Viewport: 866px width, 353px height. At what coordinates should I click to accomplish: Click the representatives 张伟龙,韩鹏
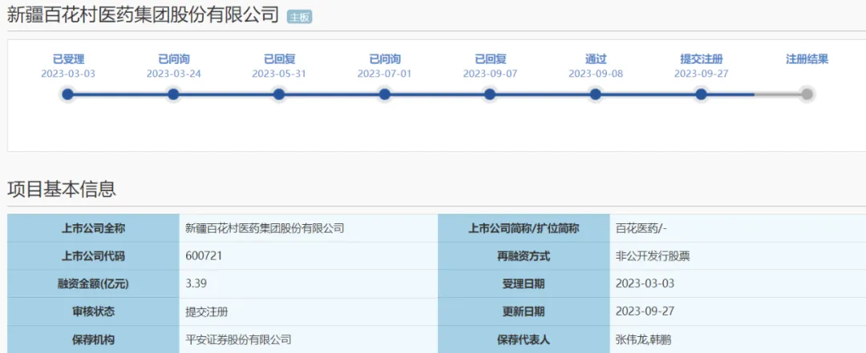point(643,339)
